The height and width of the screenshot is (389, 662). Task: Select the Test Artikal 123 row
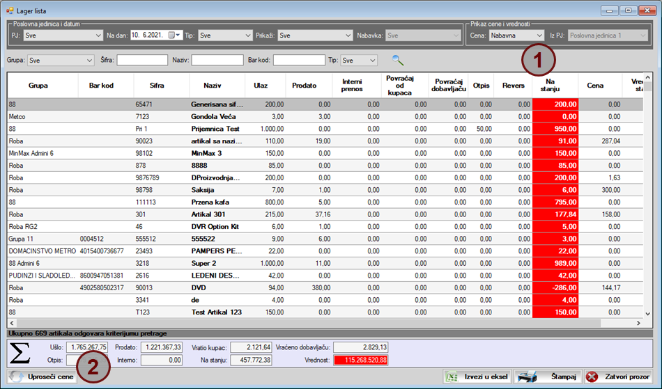coord(325,312)
